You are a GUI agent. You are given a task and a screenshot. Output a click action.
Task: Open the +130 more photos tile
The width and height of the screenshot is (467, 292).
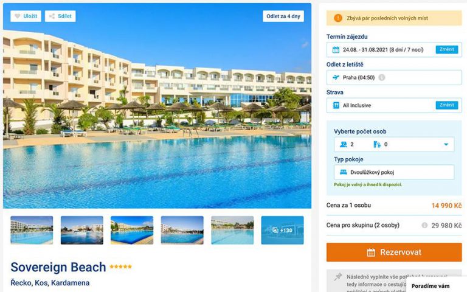pos(282,230)
